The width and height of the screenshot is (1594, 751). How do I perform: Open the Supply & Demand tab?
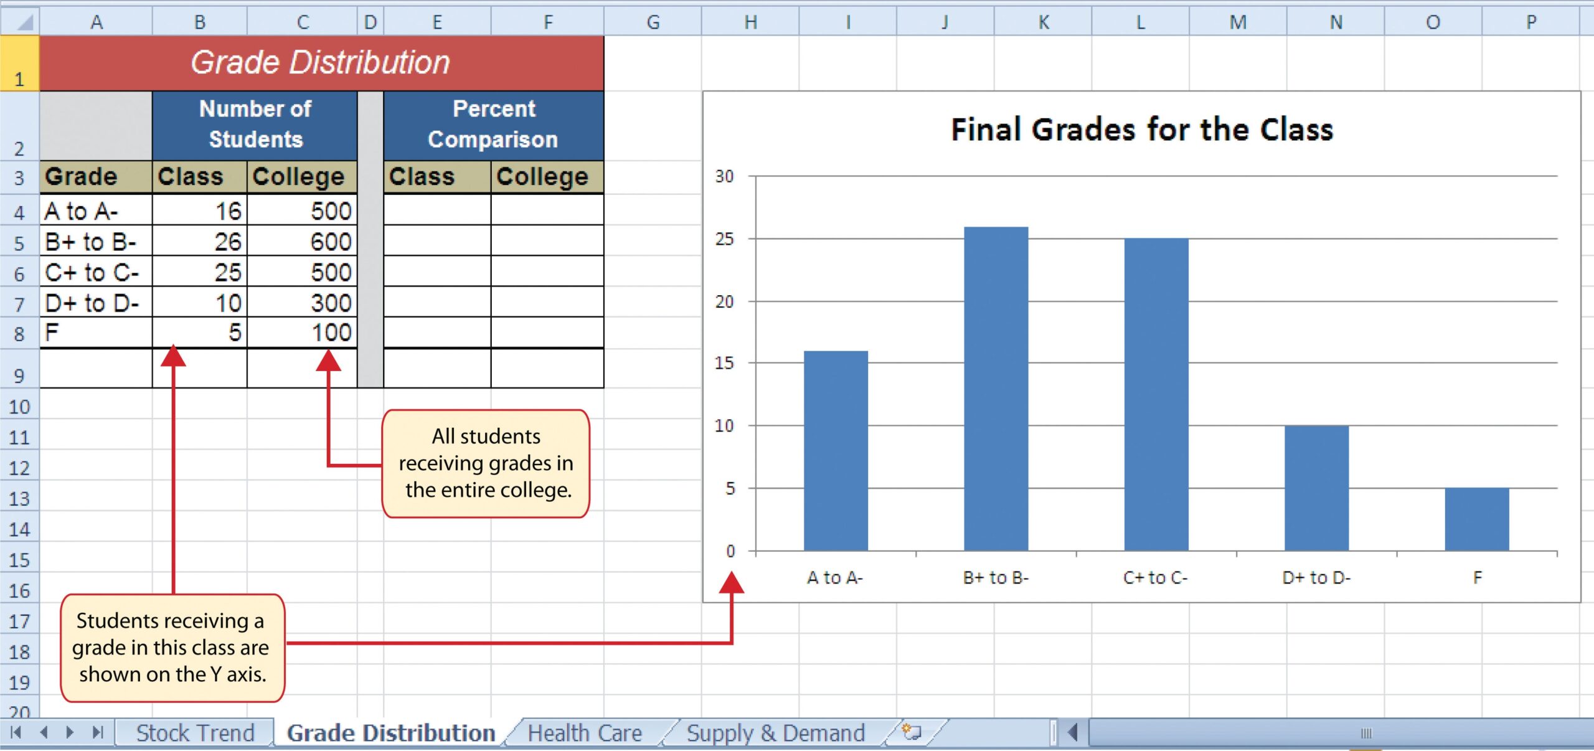[775, 733]
